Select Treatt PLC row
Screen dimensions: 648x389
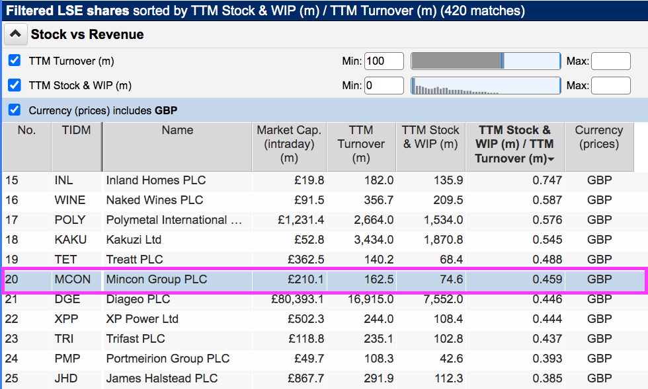[x=324, y=260]
